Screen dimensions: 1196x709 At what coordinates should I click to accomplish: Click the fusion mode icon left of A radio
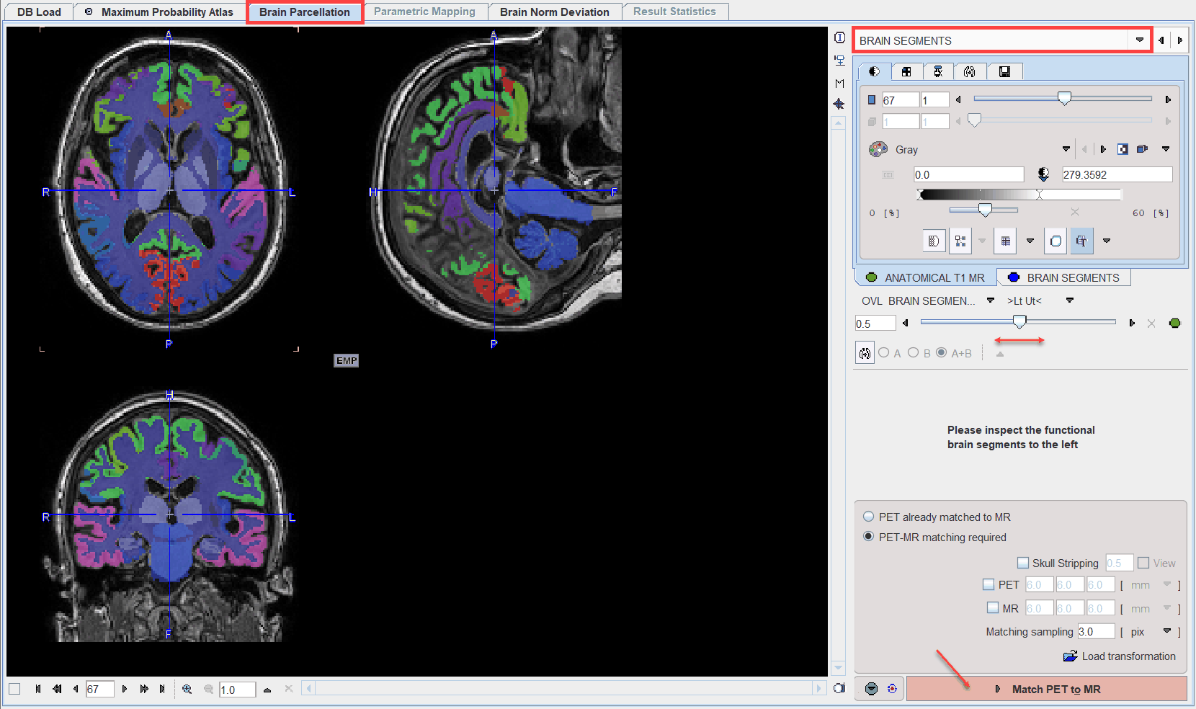pos(865,353)
